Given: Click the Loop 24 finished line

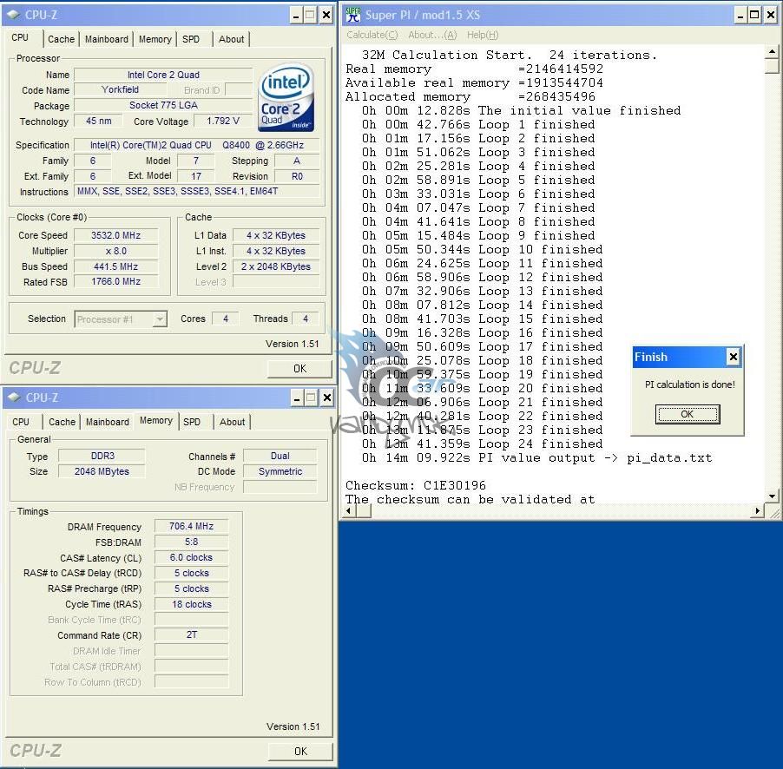Looking at the screenshot, I should [x=483, y=444].
